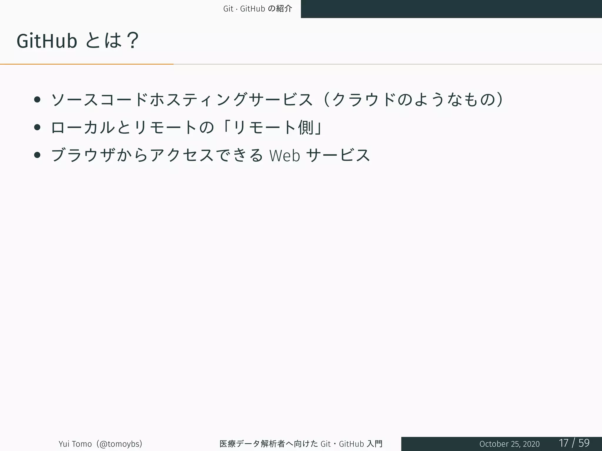This screenshot has height=451, width=602.
Task: Click the author name 'Yui Tomo (@tomoybs)'
Action: pyautogui.click(x=101, y=444)
